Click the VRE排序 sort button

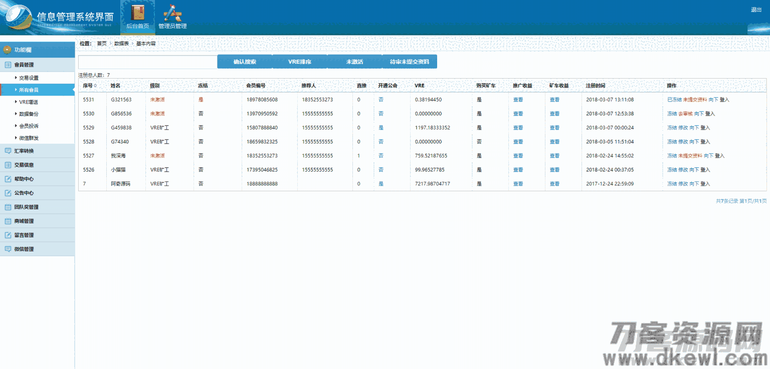pyautogui.click(x=300, y=62)
